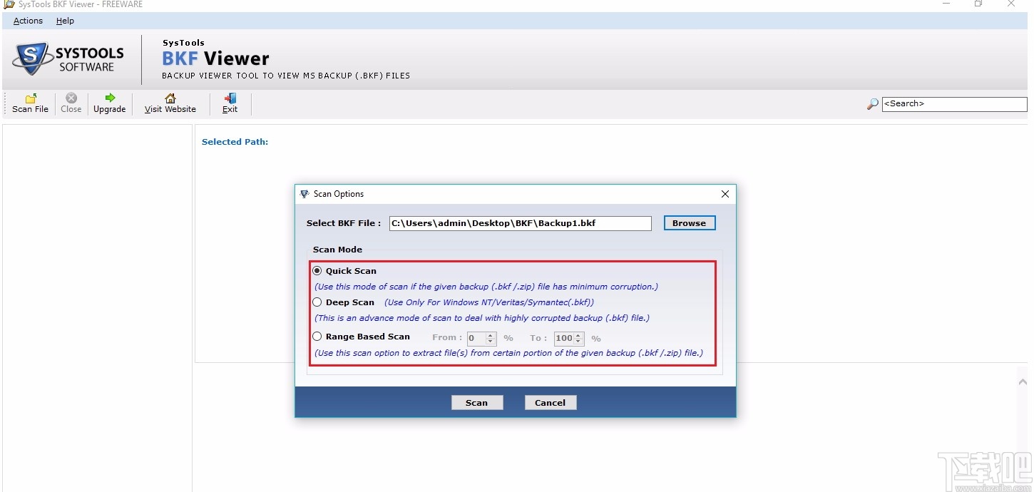Click the Selected Path label
The image size is (1034, 492).
click(235, 142)
